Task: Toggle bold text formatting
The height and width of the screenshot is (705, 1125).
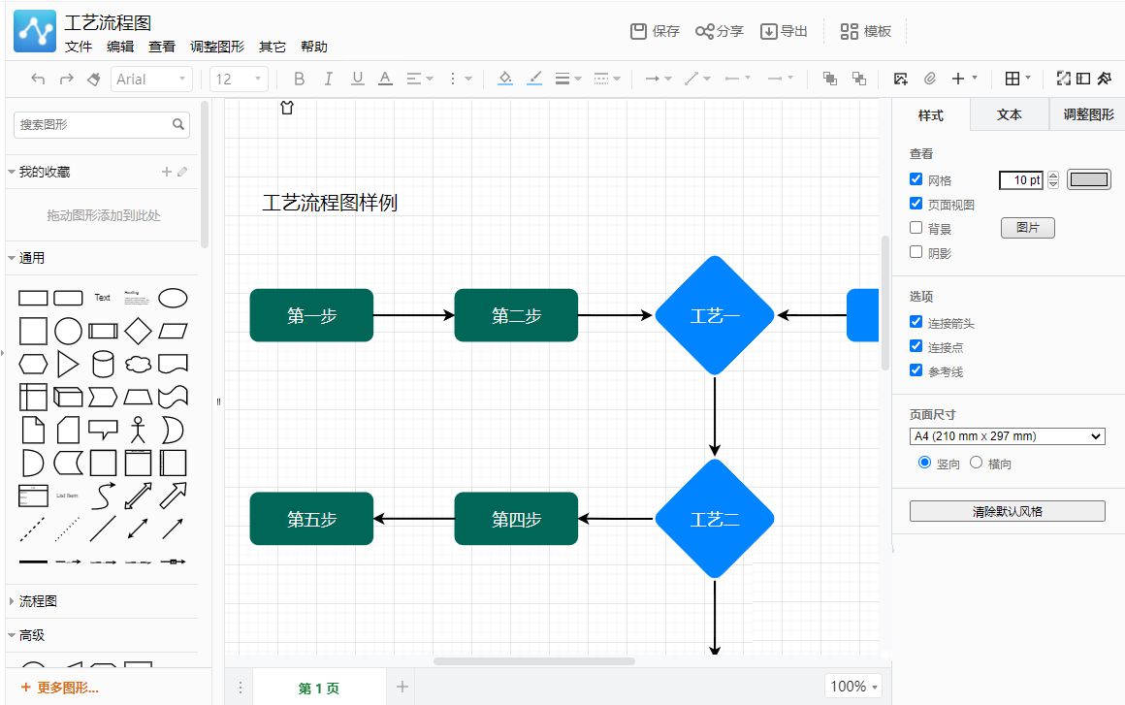Action: coord(299,79)
